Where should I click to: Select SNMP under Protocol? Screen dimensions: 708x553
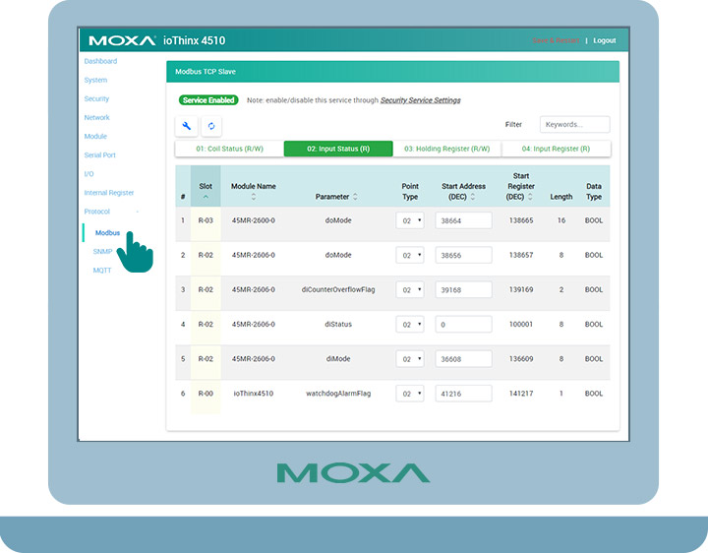coord(102,251)
